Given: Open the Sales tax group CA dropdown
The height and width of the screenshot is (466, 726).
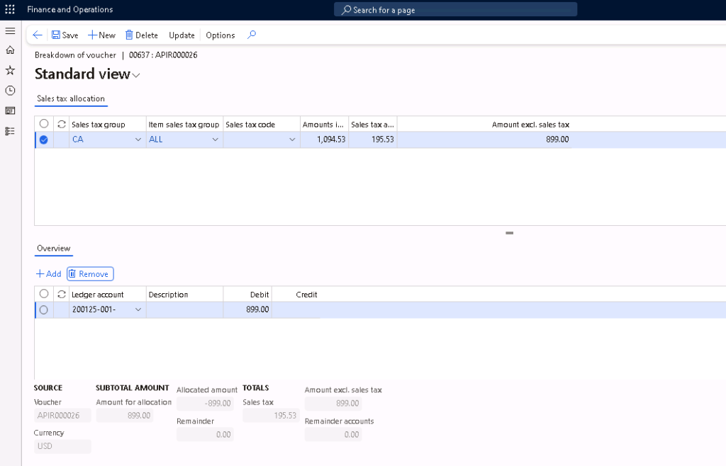Looking at the screenshot, I should [x=138, y=140].
